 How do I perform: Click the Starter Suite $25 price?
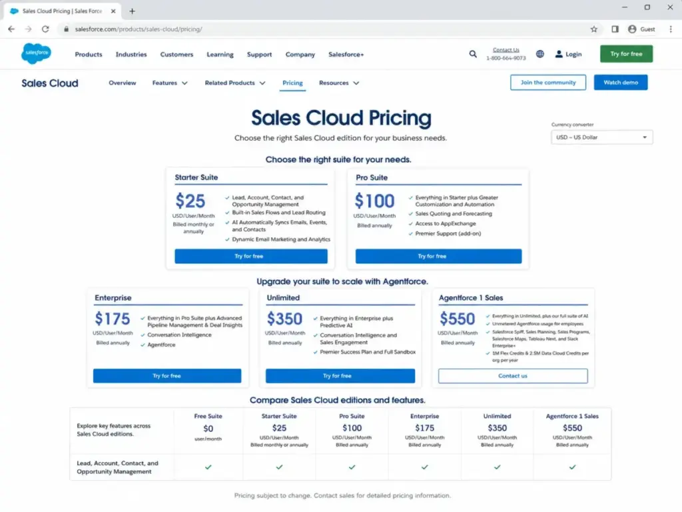coord(190,201)
